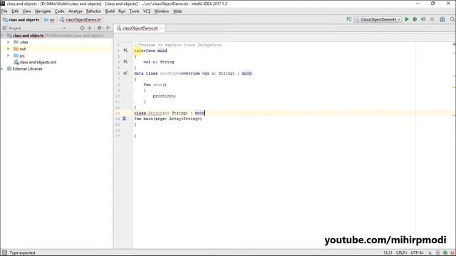Toggle tool window buttons in status bar corner
This screenshot has width=456, height=256.
pos(4,253)
